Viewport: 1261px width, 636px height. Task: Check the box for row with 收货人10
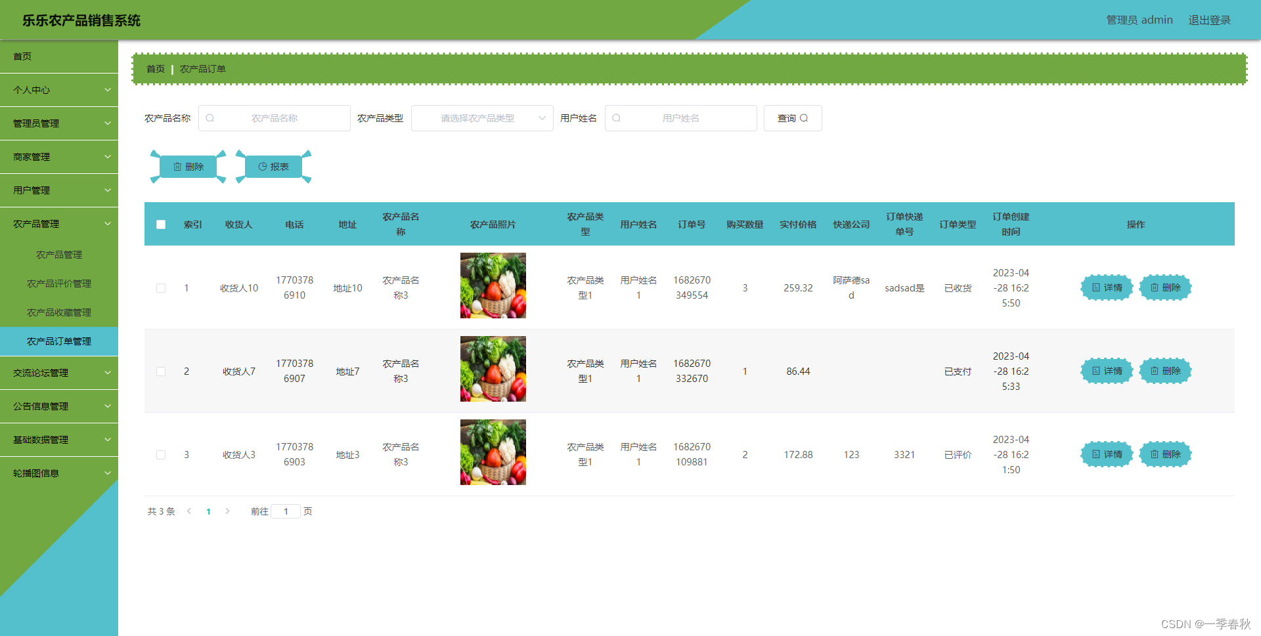coord(161,288)
